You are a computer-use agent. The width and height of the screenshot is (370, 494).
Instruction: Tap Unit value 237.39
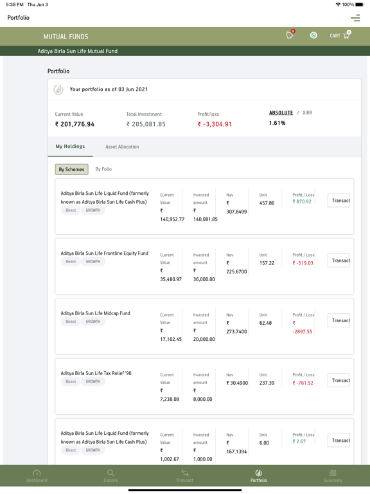tap(267, 383)
